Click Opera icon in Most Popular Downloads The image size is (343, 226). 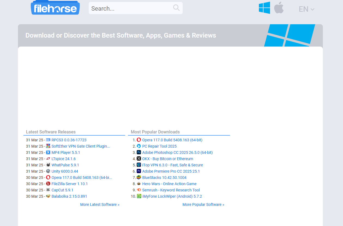pyautogui.click(x=139, y=140)
